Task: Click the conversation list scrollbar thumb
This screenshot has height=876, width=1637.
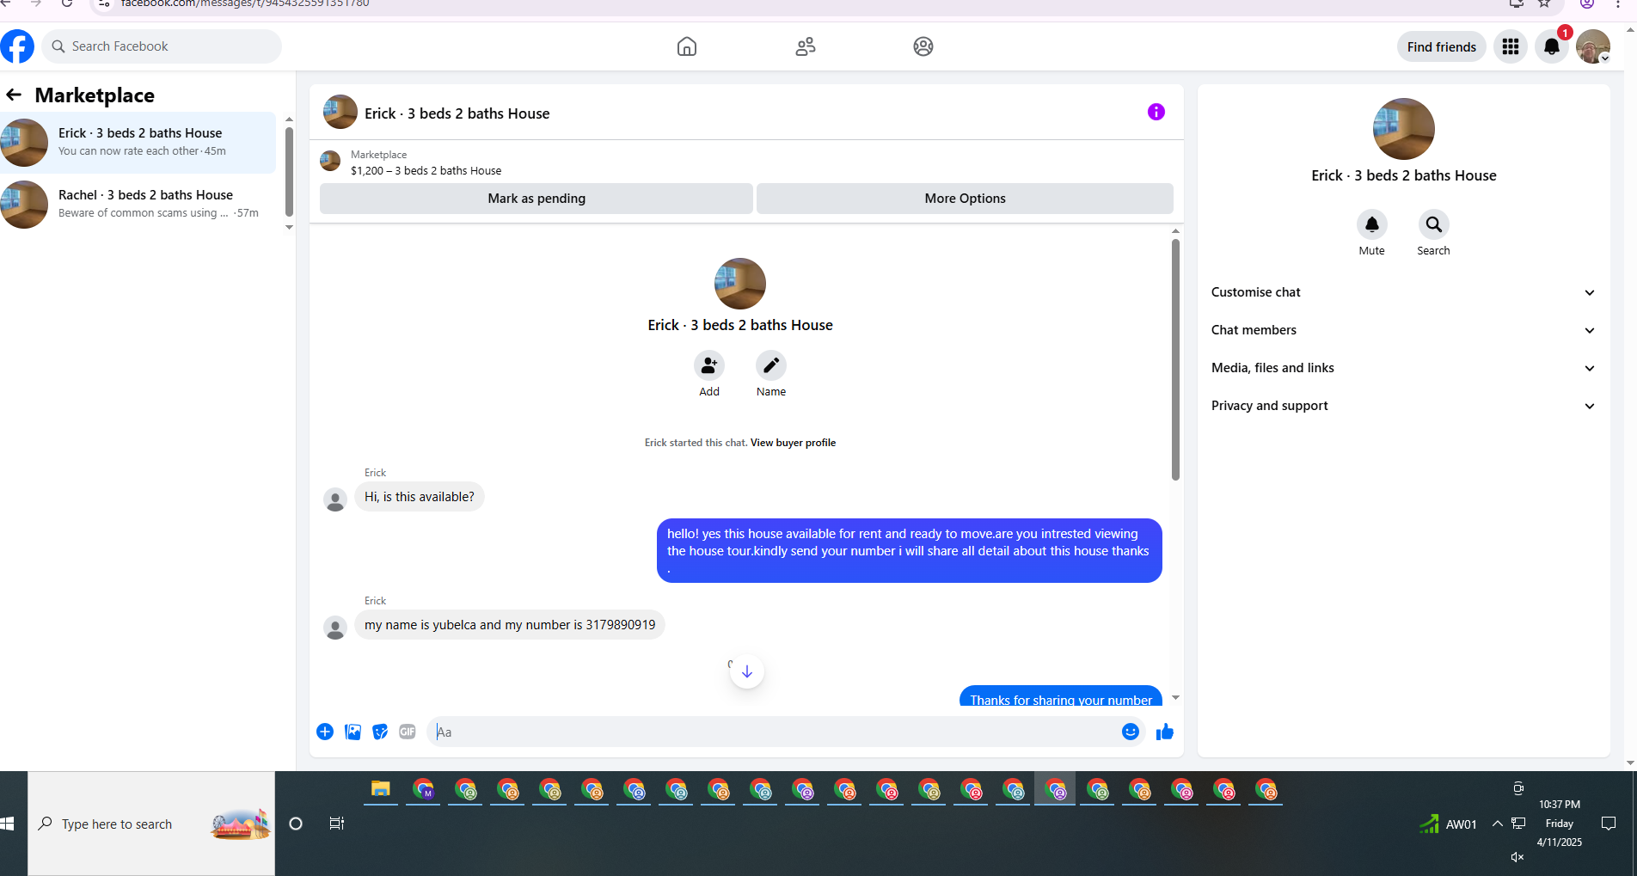Action: (x=289, y=172)
